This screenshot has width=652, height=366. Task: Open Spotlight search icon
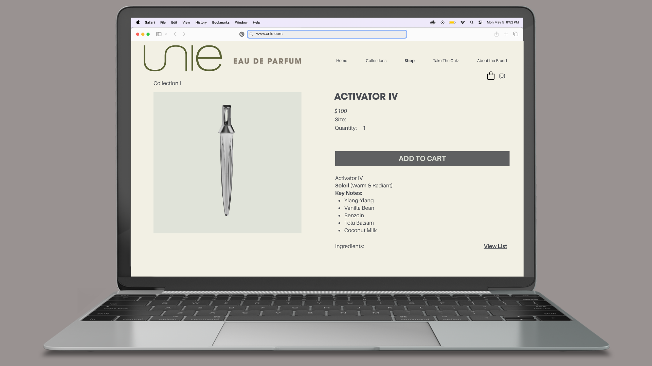[472, 22]
